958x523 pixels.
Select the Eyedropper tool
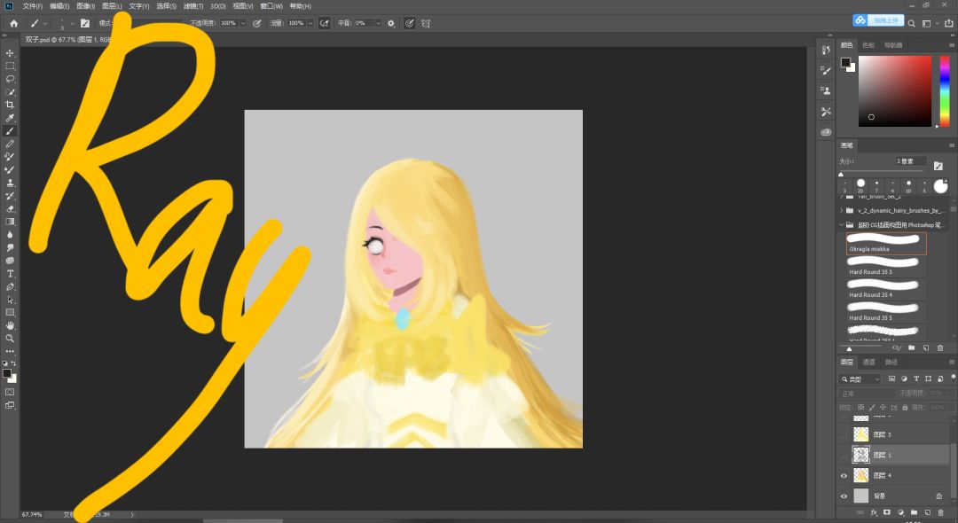tap(10, 118)
